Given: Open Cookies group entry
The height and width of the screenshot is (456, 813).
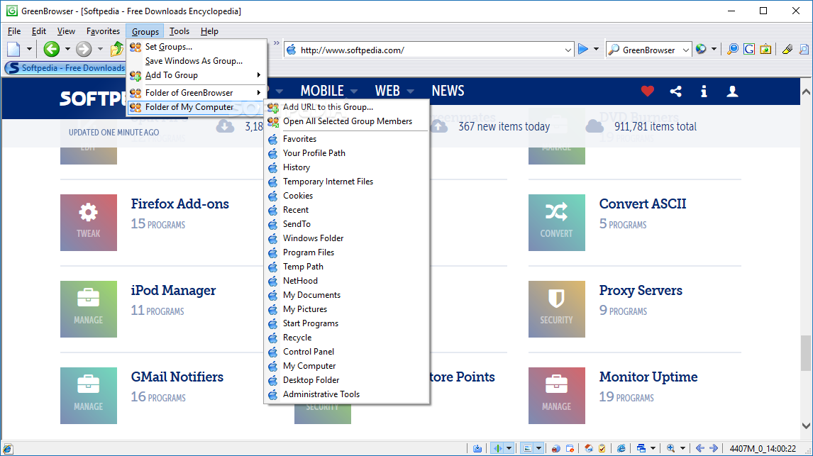Looking at the screenshot, I should [346, 195].
